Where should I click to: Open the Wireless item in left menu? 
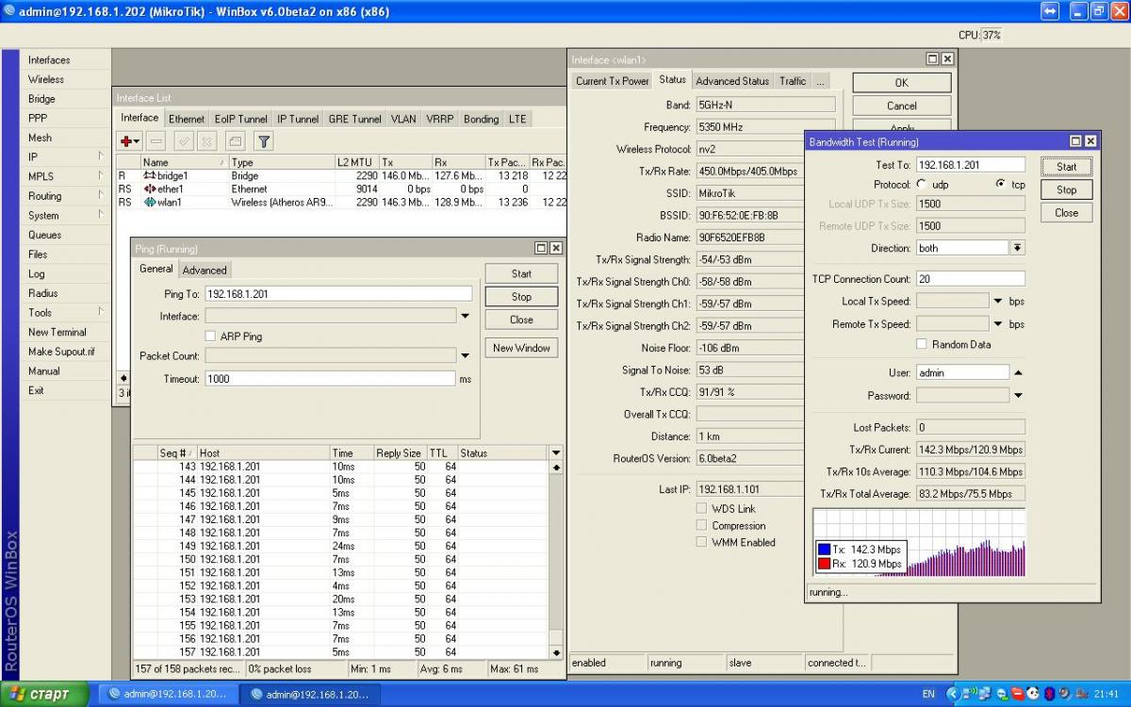pos(46,79)
